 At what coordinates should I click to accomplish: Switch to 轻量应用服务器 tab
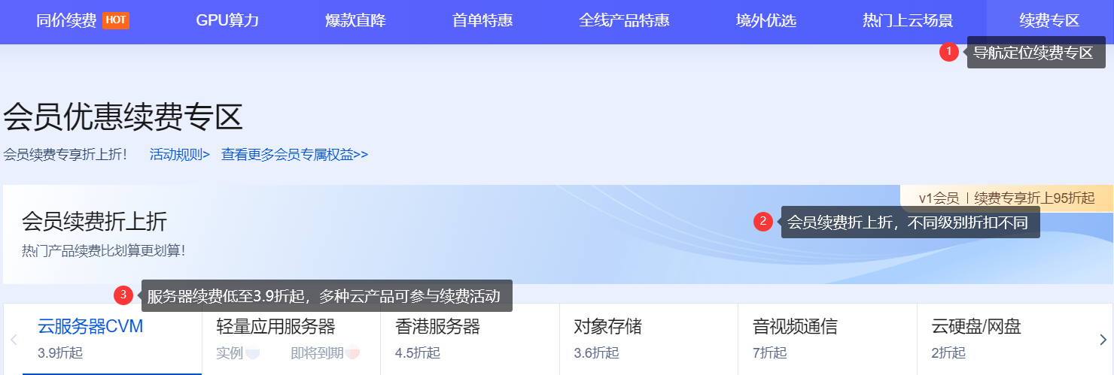[x=291, y=338]
